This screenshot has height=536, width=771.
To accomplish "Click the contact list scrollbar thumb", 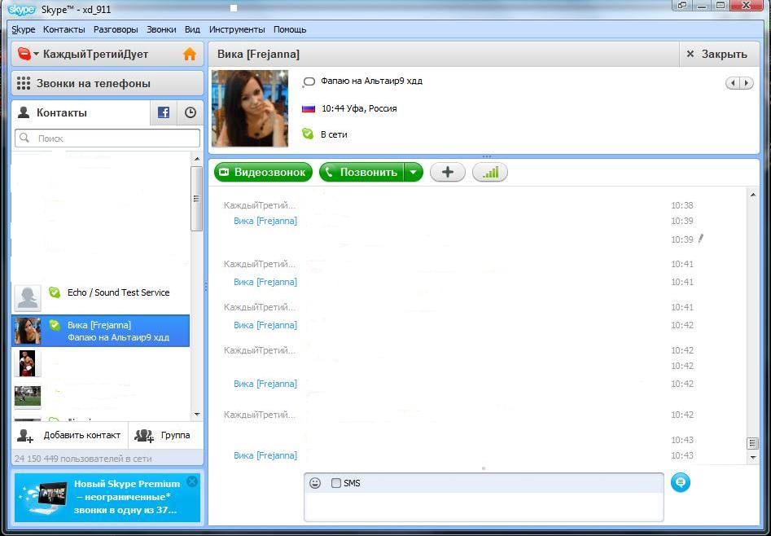I will [197, 199].
